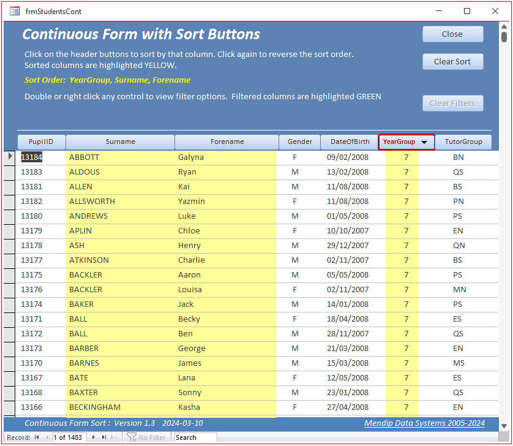Sort by the Forename header button
The width and height of the screenshot is (513, 446).
(x=227, y=142)
